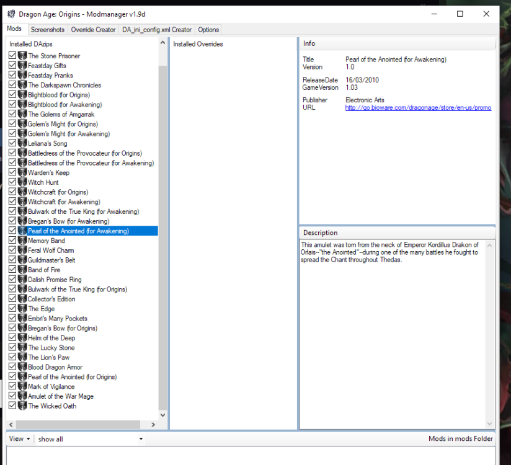This screenshot has width=511, height=465.
Task: Open the BioWare promo URL link
Action: [x=418, y=107]
